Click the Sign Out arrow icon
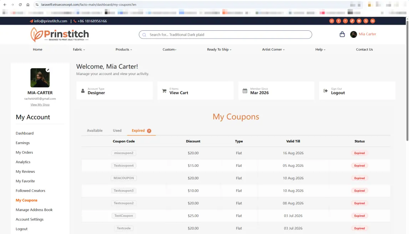The width and height of the screenshot is (409, 234). (325, 91)
